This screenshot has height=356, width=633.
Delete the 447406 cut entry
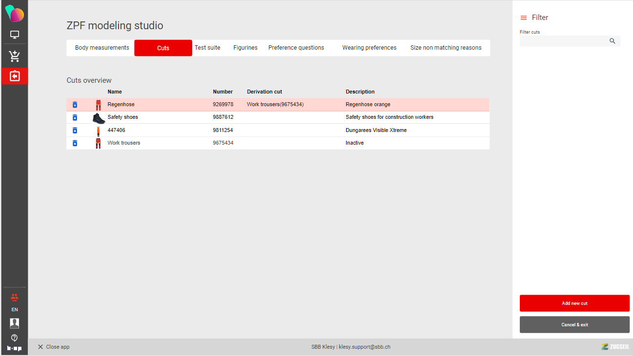tap(75, 131)
